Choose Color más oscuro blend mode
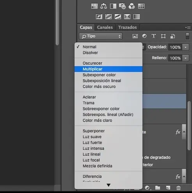Image resolution: width=192 pixels, height=193 pixels. [108, 86]
